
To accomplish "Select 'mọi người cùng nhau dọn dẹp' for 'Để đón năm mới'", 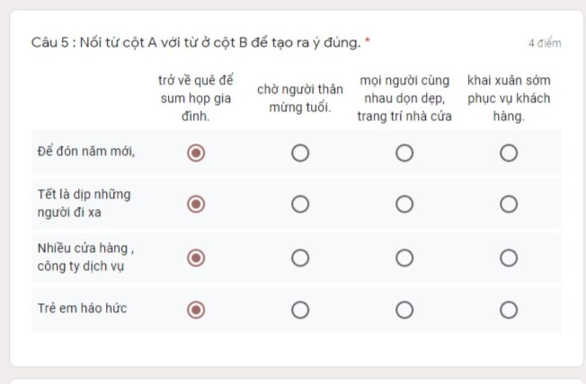I will 405,153.
